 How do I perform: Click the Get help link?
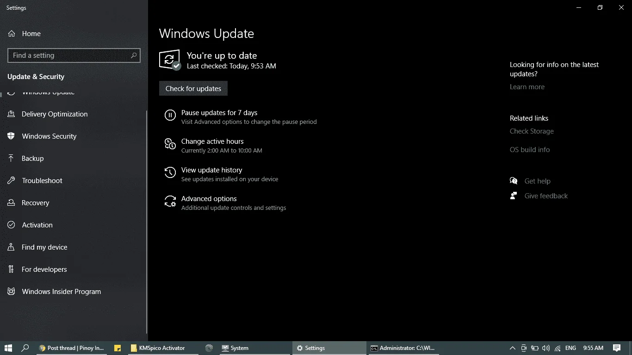coord(537,181)
